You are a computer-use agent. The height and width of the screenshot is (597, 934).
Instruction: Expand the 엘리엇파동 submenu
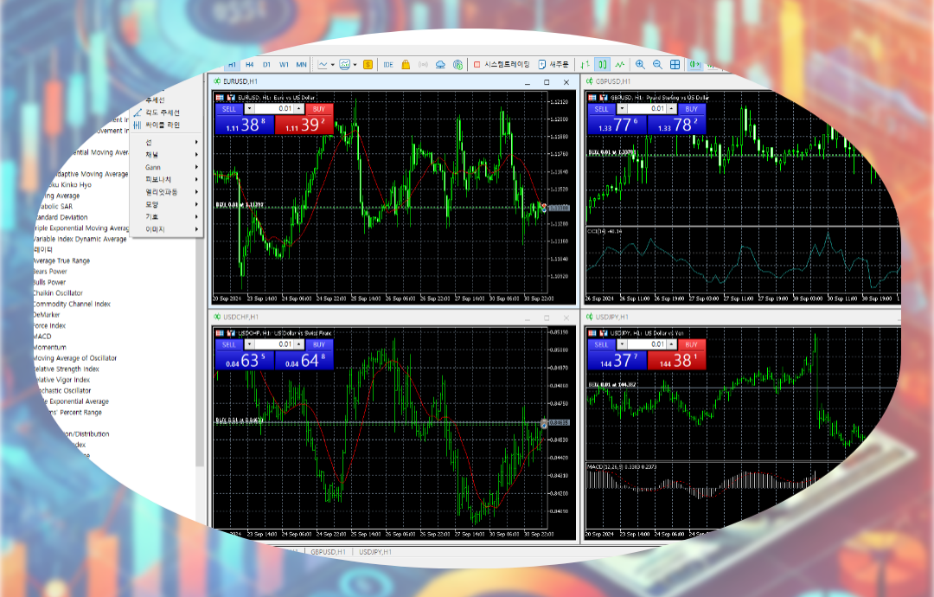(x=168, y=192)
